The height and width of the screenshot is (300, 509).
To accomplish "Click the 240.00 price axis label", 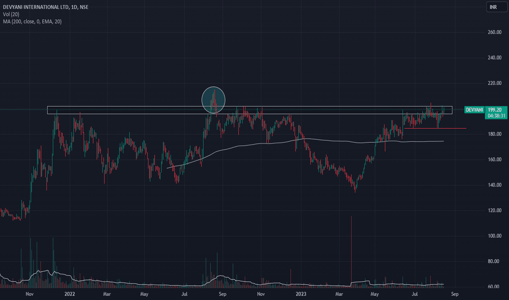I will (494, 58).
